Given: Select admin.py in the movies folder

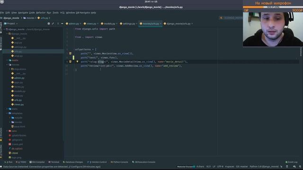Looking at the screenshot, I should [18, 78].
